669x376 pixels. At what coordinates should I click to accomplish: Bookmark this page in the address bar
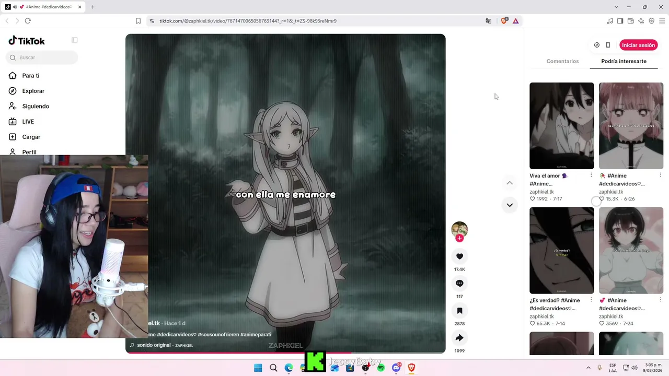[x=138, y=21]
